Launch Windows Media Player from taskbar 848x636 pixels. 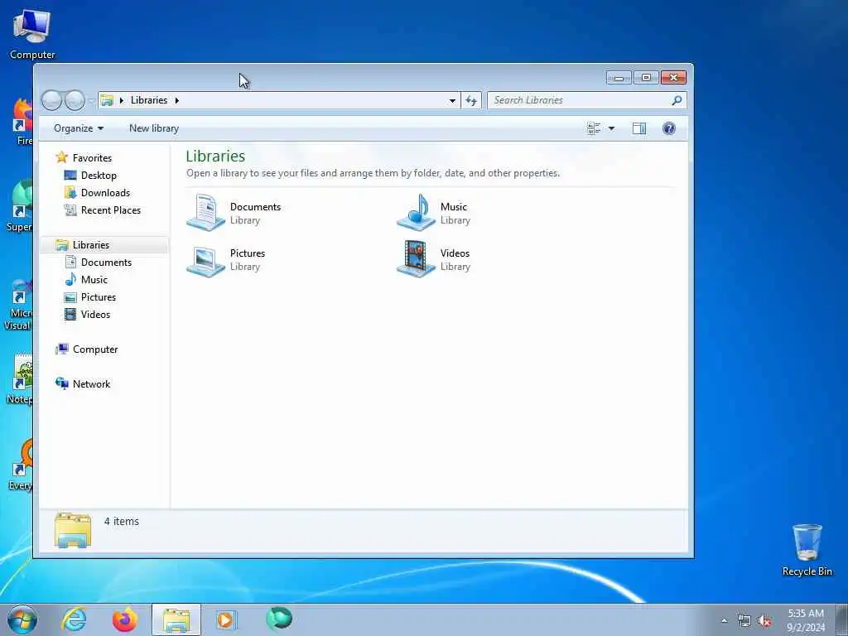point(226,619)
